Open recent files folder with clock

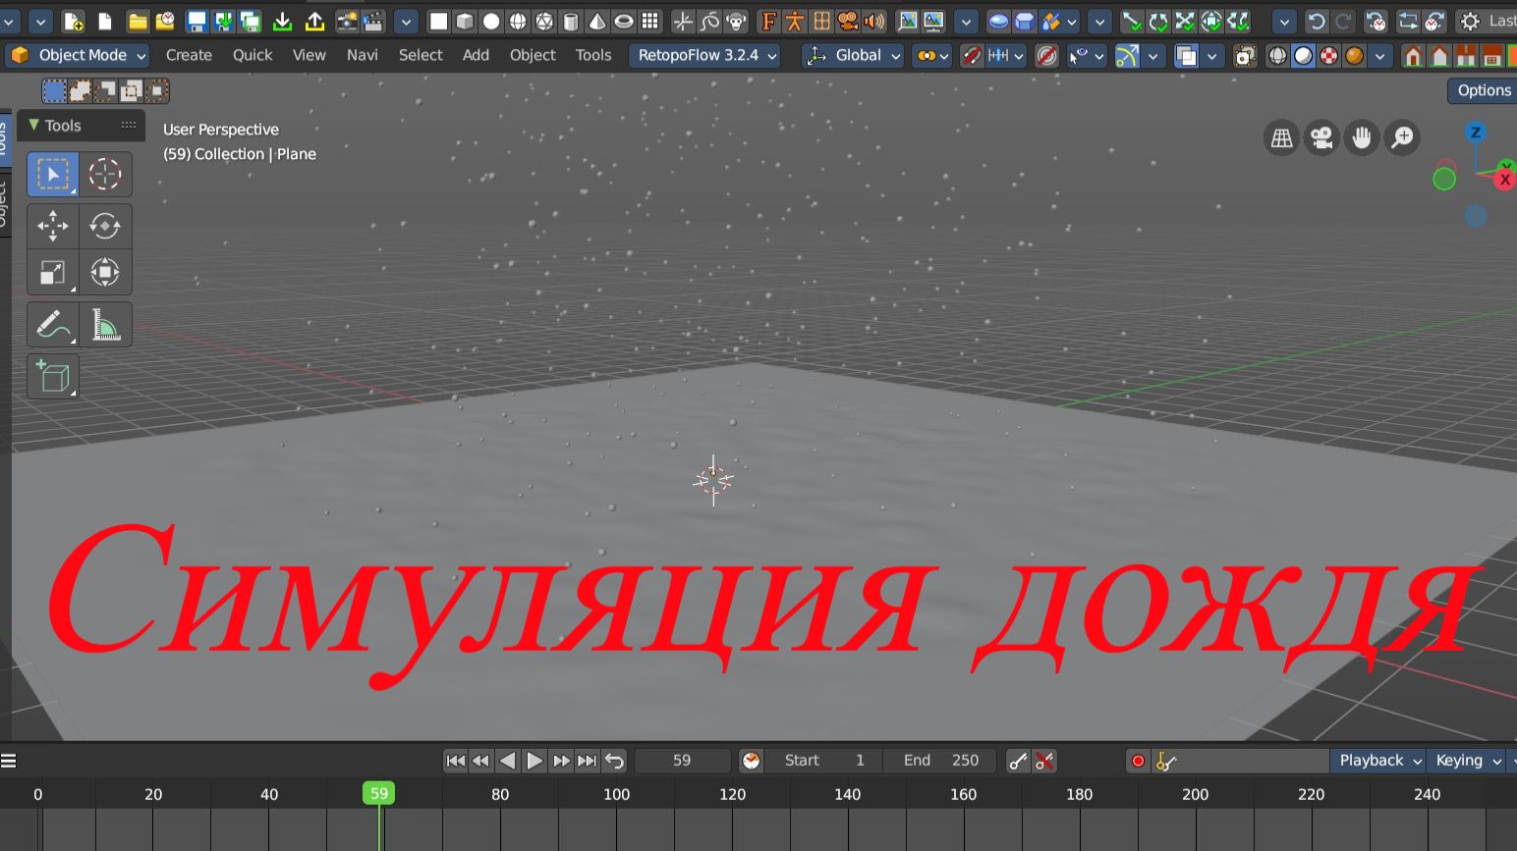pos(165,22)
